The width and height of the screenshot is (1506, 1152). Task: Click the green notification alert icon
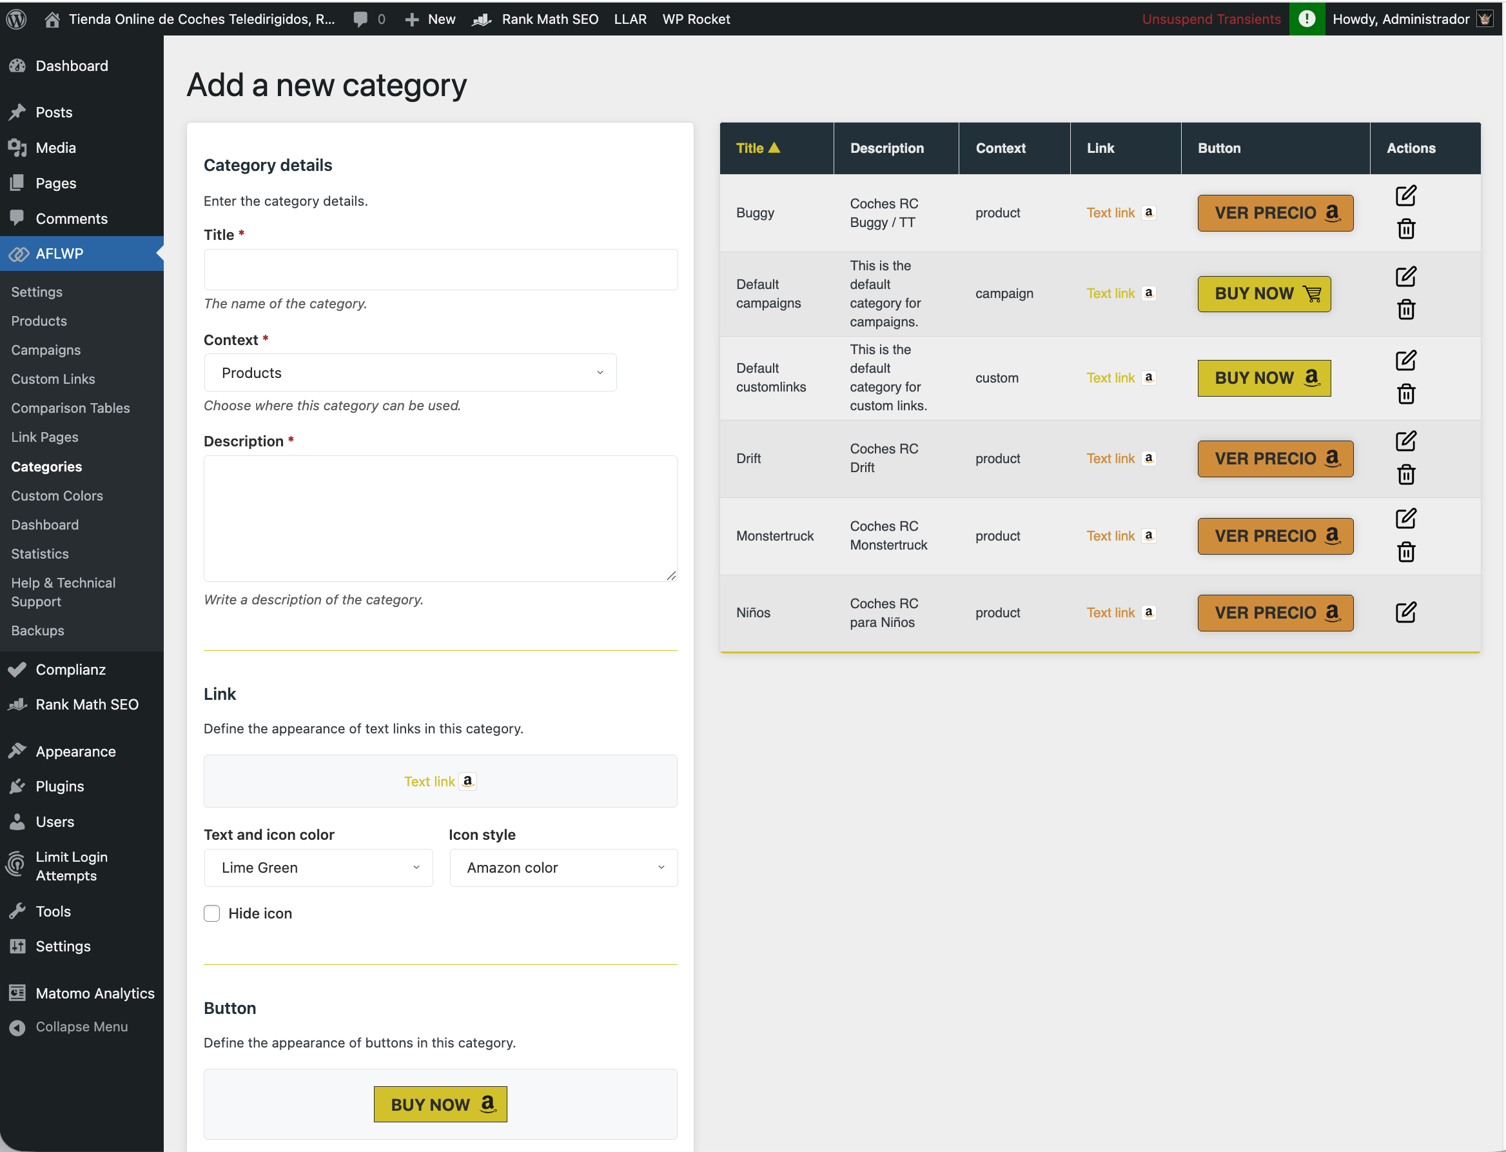[1307, 19]
